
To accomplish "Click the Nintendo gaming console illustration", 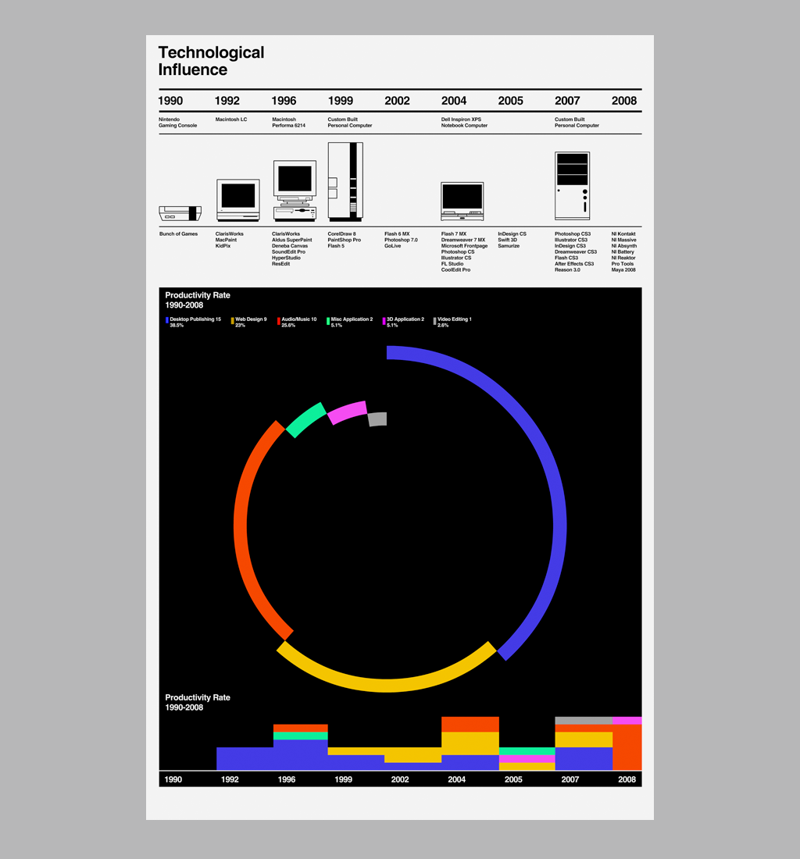I will click(180, 213).
